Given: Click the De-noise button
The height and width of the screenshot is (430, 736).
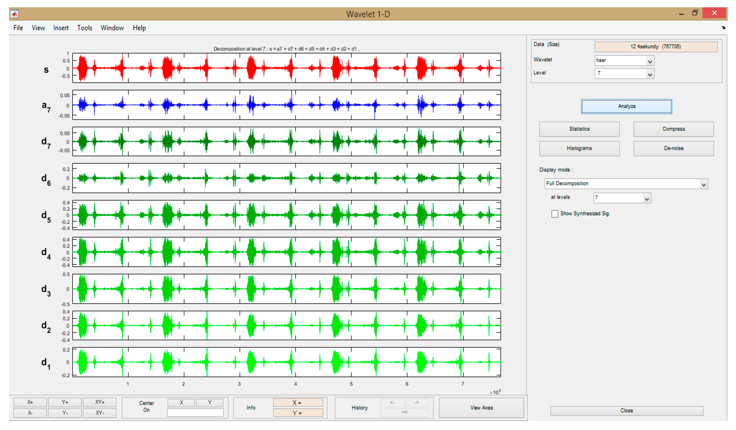Looking at the screenshot, I should point(673,148).
